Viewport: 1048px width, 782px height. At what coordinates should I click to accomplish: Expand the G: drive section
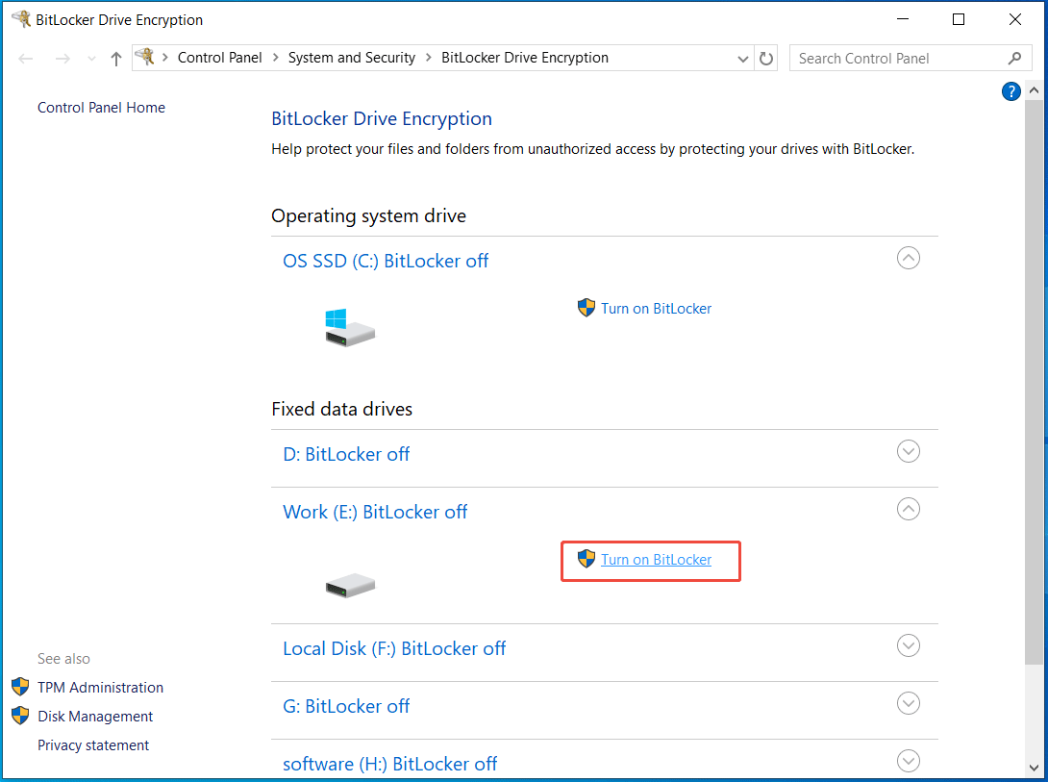click(909, 703)
